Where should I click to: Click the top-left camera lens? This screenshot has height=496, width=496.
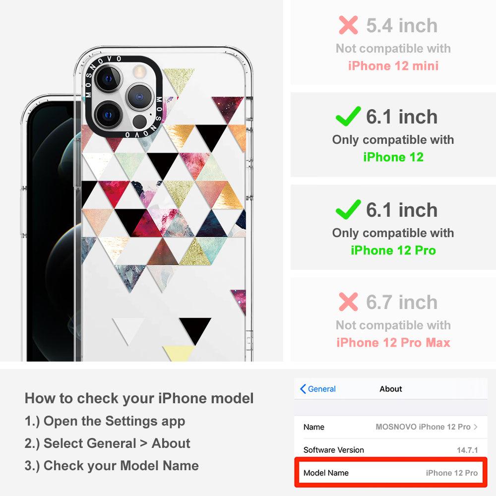(x=109, y=78)
